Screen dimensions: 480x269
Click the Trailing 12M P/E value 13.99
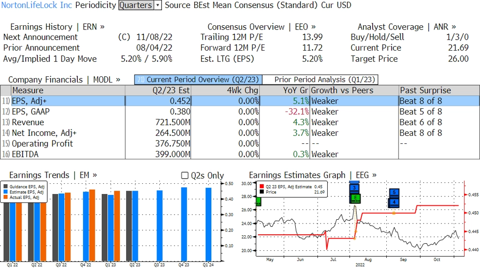(x=312, y=37)
